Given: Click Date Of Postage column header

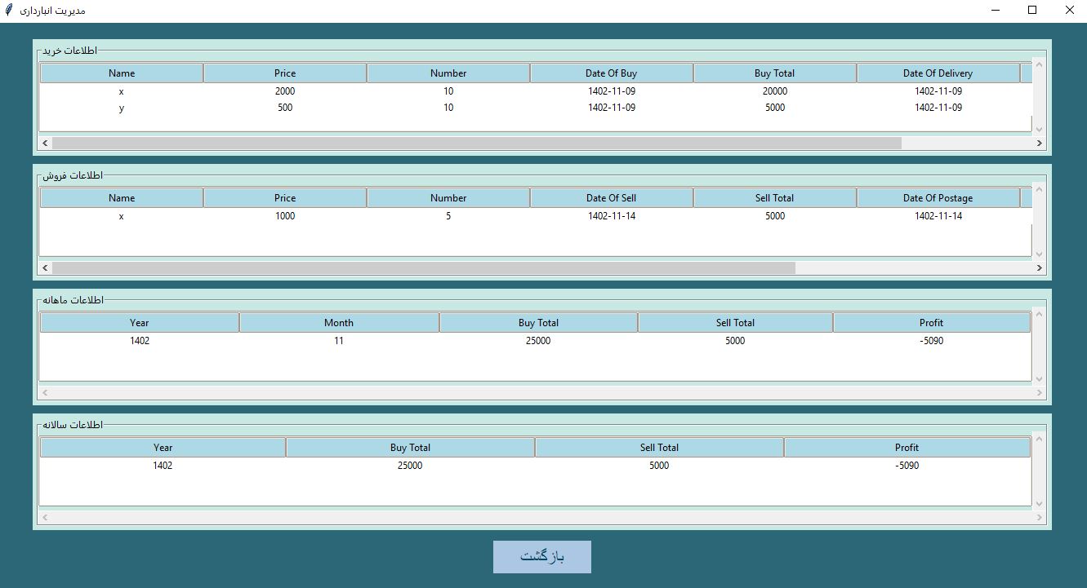Looking at the screenshot, I should (938, 198).
